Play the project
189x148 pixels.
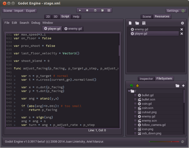tap(80, 10)
